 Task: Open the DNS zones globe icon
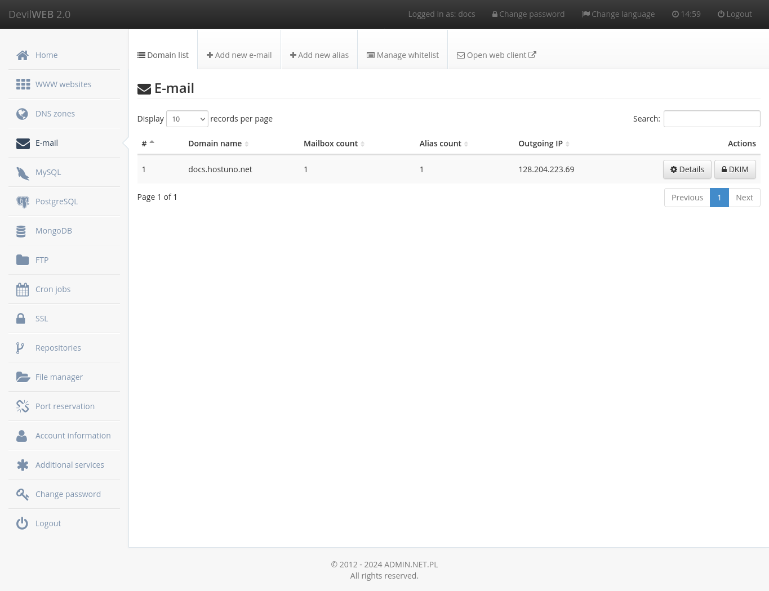tap(22, 114)
